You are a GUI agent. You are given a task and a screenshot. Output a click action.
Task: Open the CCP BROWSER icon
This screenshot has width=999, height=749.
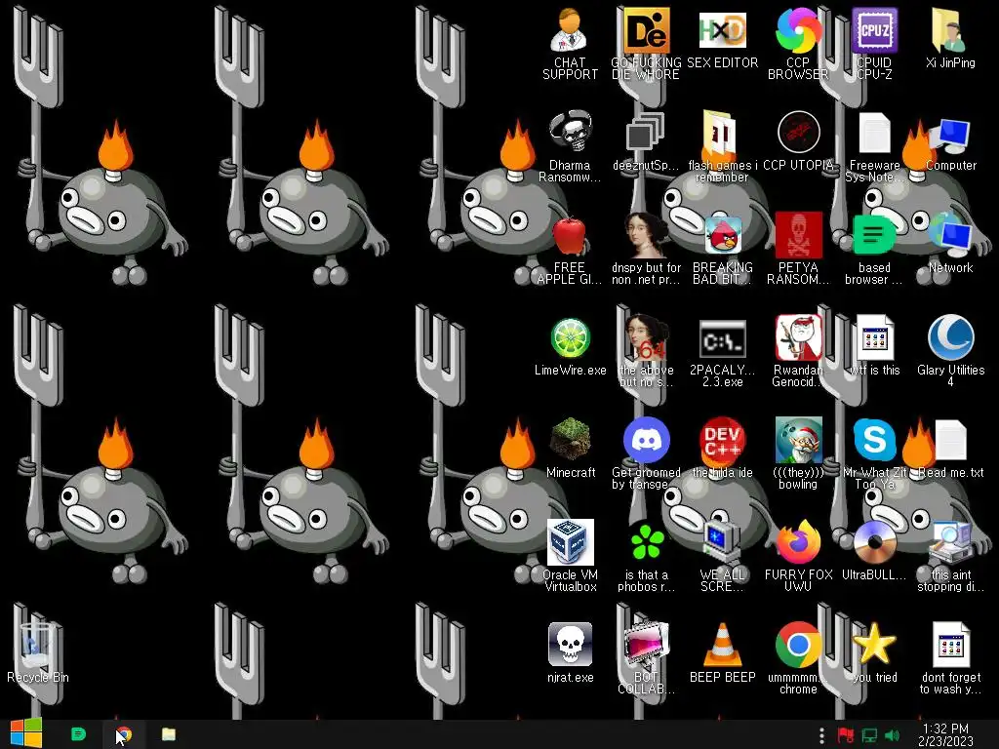click(x=798, y=30)
